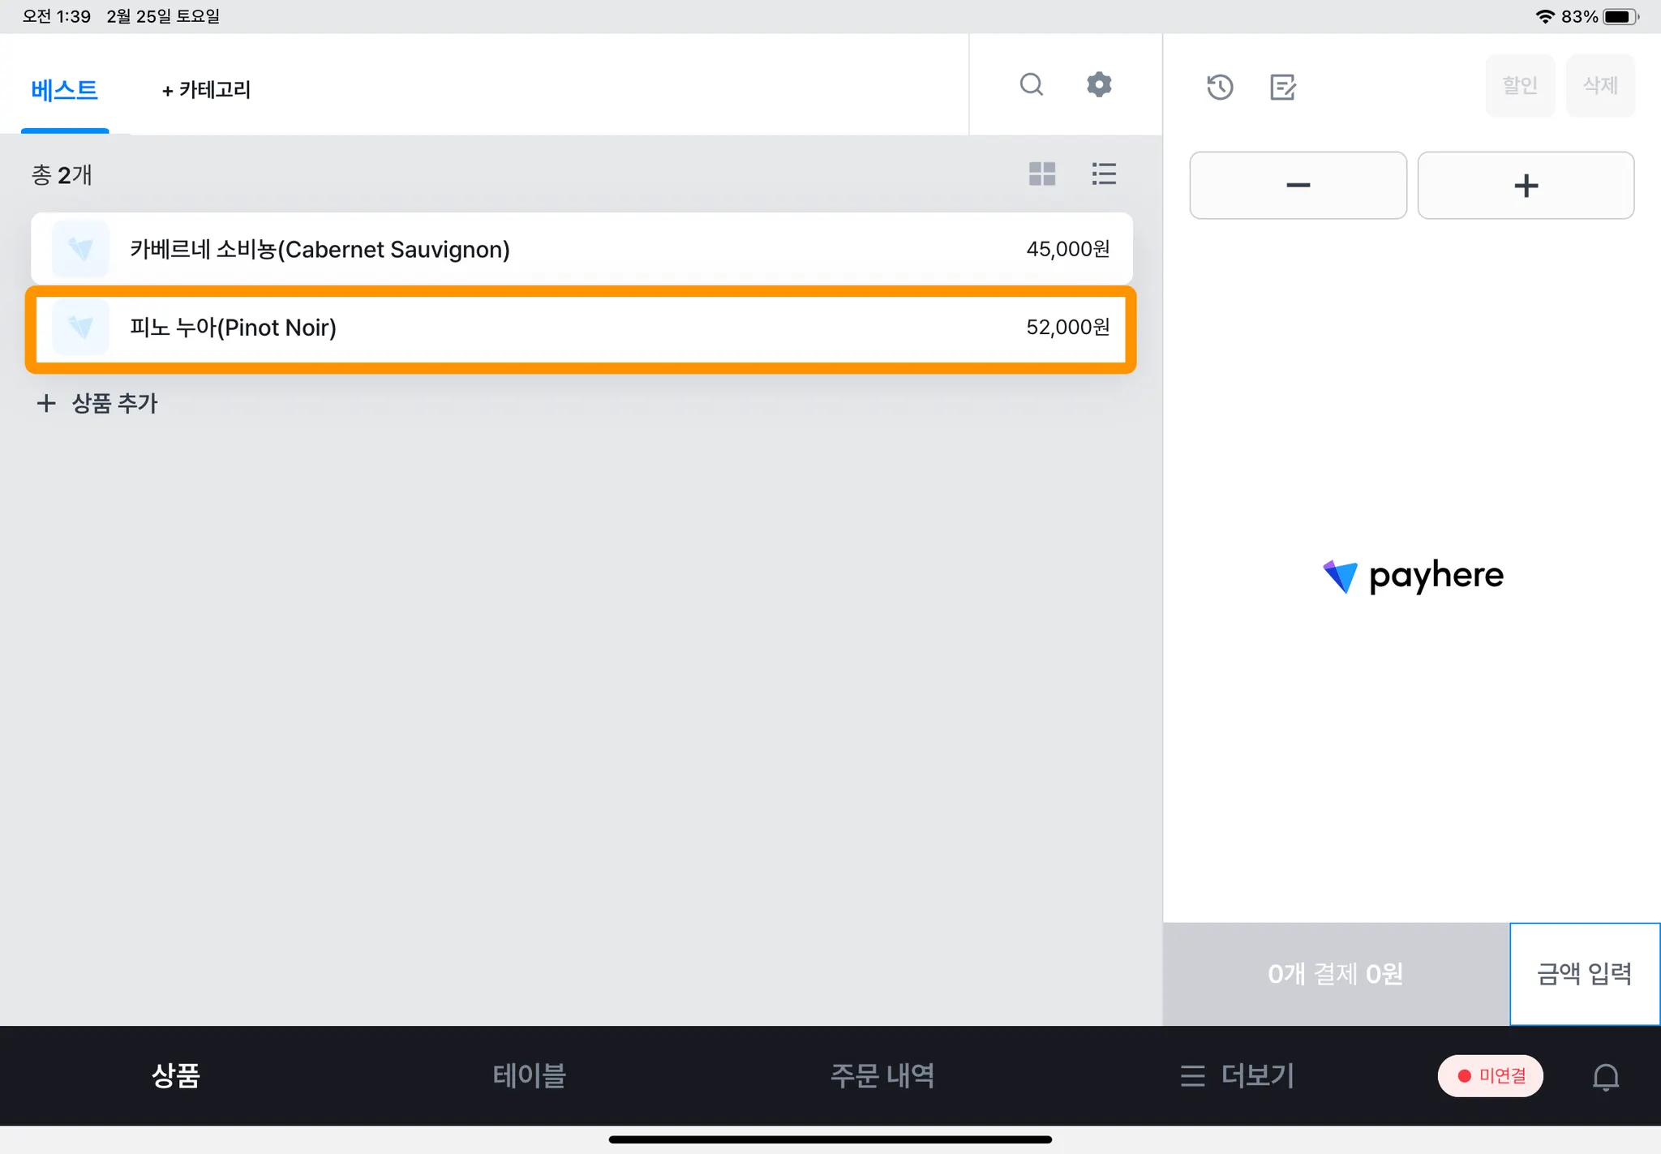Tap the 금액 입력 amount entry button

(x=1584, y=973)
